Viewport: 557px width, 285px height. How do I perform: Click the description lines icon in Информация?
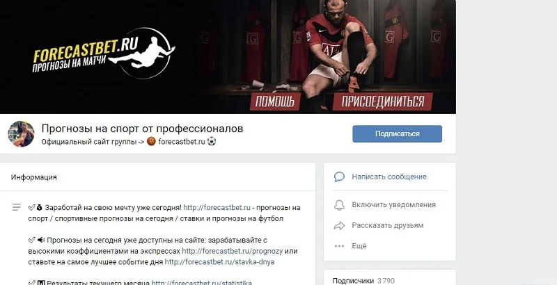pyautogui.click(x=16, y=207)
